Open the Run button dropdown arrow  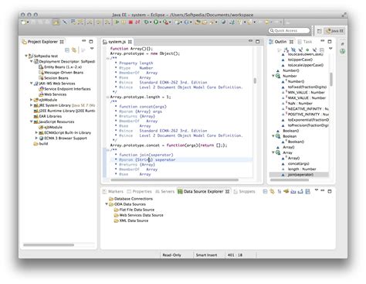[x=160, y=22]
